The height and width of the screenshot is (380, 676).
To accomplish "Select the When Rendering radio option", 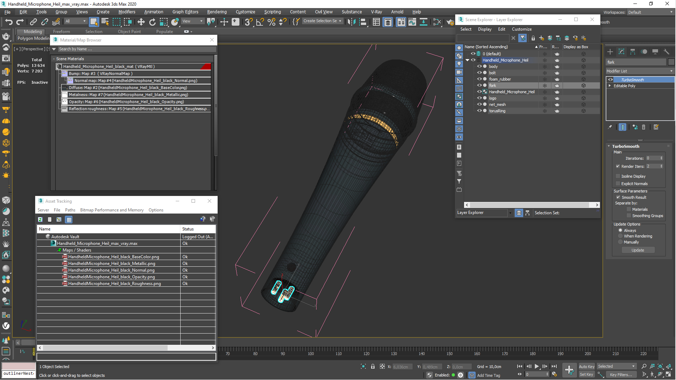I will pos(620,236).
